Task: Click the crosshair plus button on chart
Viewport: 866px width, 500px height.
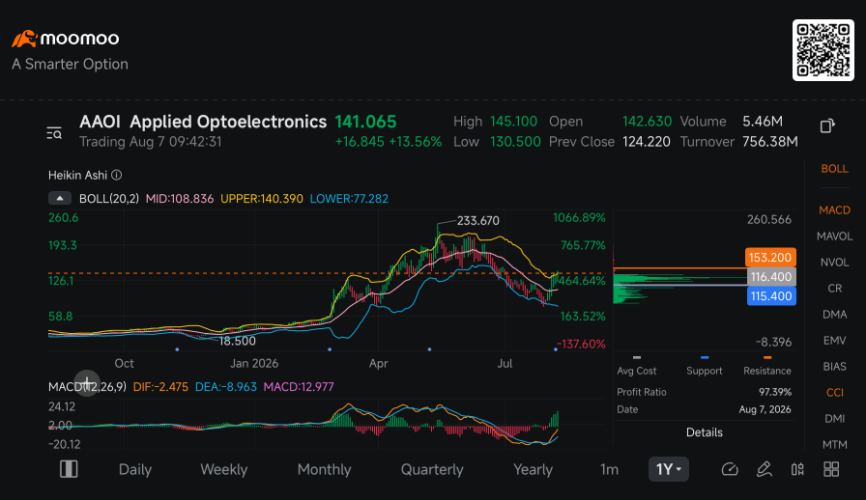Action: pyautogui.click(x=87, y=383)
